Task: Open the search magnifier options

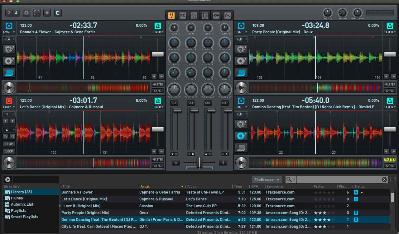Action: pos(291,180)
